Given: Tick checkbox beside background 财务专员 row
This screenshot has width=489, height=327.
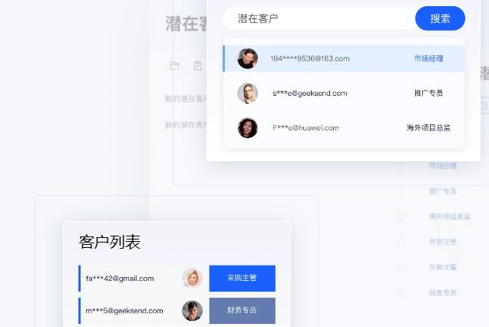Looking at the screenshot, I should [400, 292].
